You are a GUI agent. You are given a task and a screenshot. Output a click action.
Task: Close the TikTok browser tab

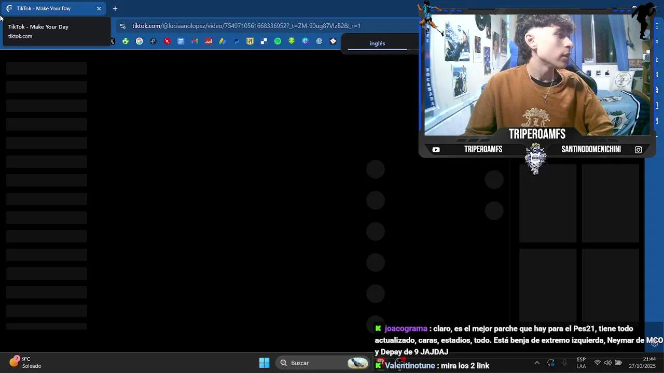tap(99, 8)
